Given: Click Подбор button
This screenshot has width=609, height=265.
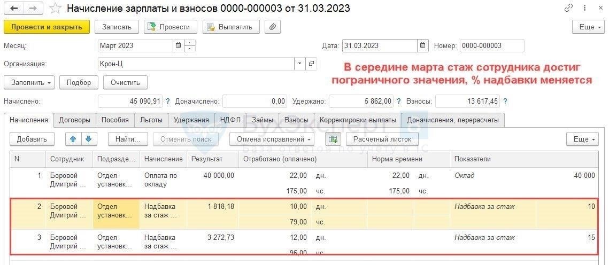Looking at the screenshot, I should click(x=79, y=83).
